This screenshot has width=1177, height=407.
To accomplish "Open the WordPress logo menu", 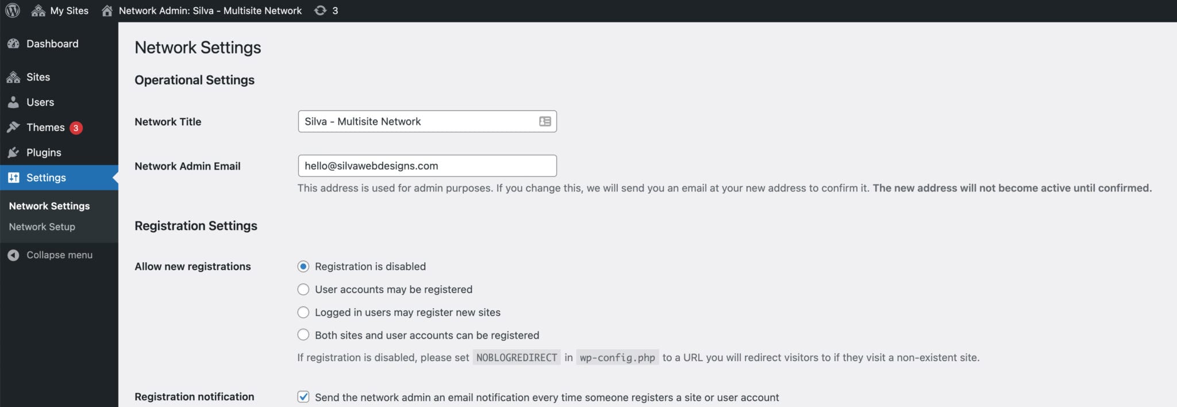I will click(x=13, y=10).
